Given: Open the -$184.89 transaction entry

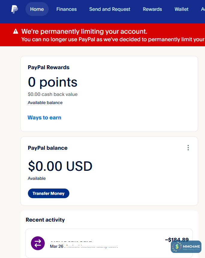Looking at the screenshot, I should (x=176, y=240).
